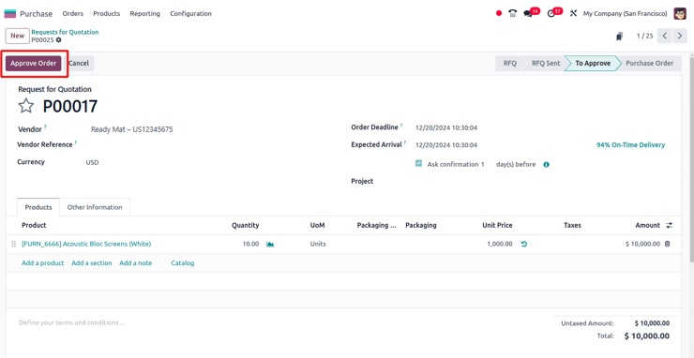
Task: Click the New button
Action: (17, 36)
